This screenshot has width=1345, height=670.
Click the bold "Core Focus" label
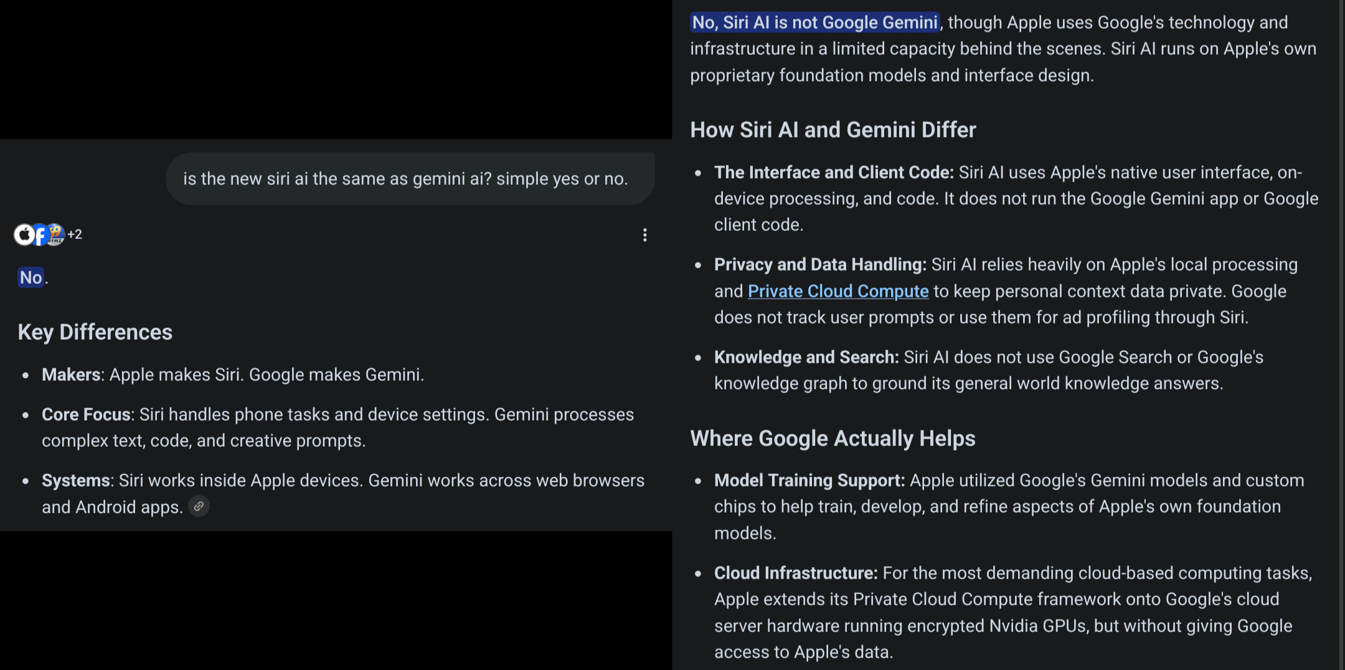tap(86, 414)
